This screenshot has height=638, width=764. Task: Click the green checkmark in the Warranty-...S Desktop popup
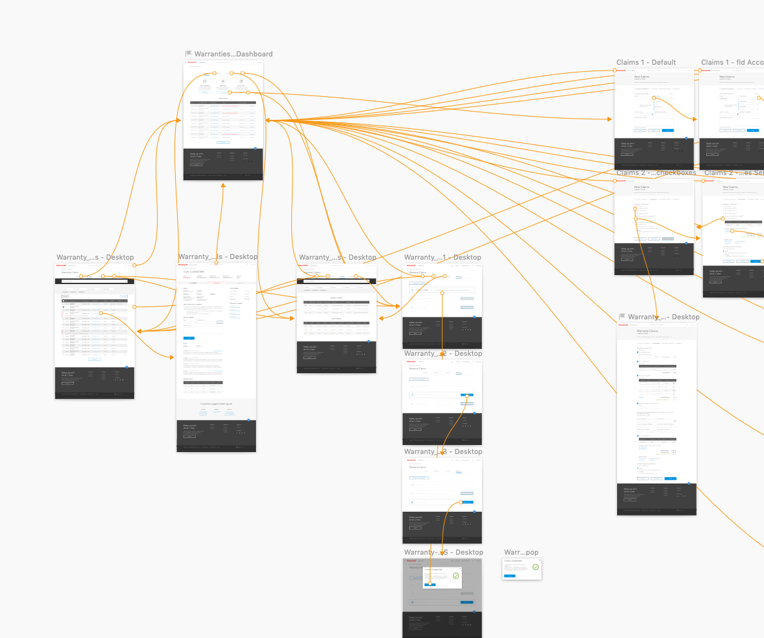pos(456,576)
